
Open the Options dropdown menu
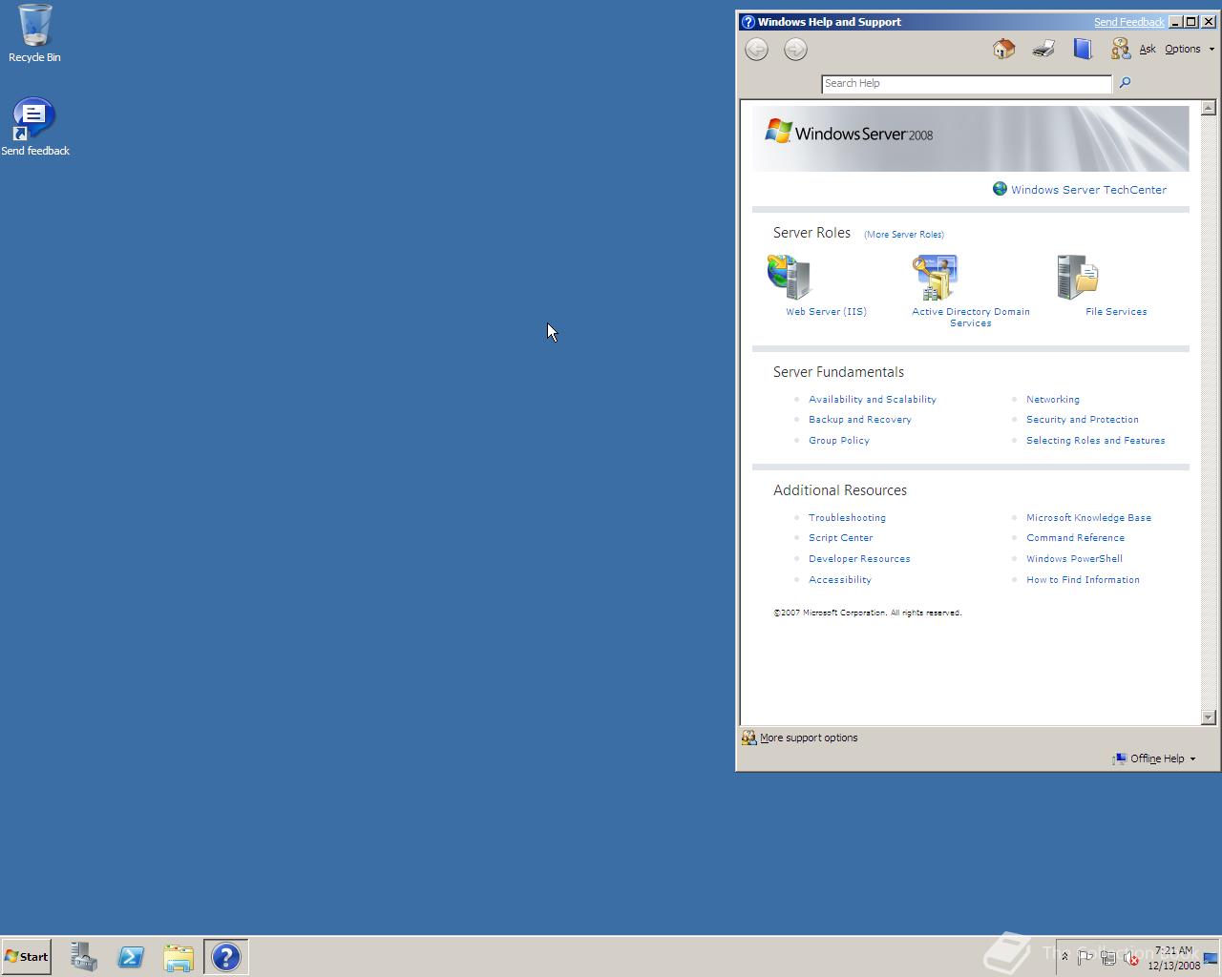pos(1190,49)
